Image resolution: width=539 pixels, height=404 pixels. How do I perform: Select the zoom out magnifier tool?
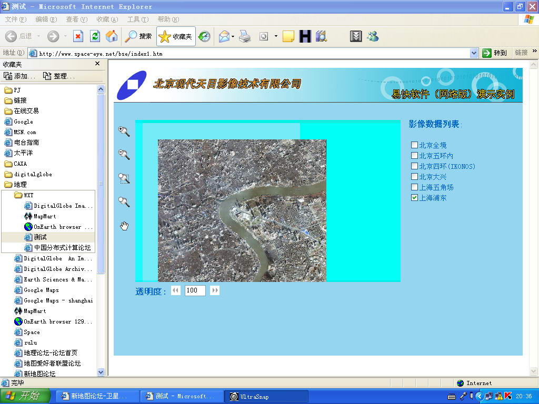[x=124, y=154]
